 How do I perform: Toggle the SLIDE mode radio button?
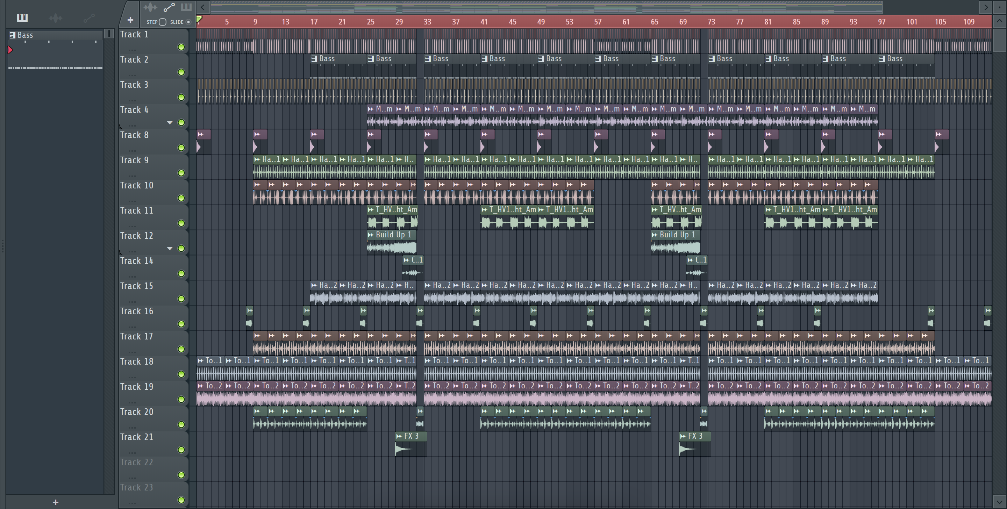click(x=188, y=22)
